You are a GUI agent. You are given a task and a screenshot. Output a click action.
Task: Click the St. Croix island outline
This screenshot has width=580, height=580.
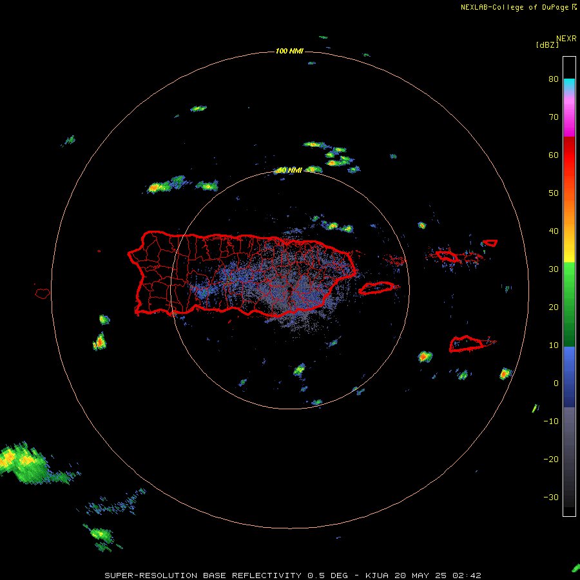coord(467,344)
